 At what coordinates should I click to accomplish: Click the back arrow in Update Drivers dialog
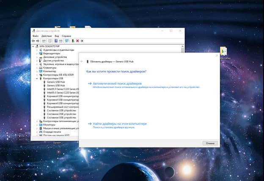click(82, 61)
